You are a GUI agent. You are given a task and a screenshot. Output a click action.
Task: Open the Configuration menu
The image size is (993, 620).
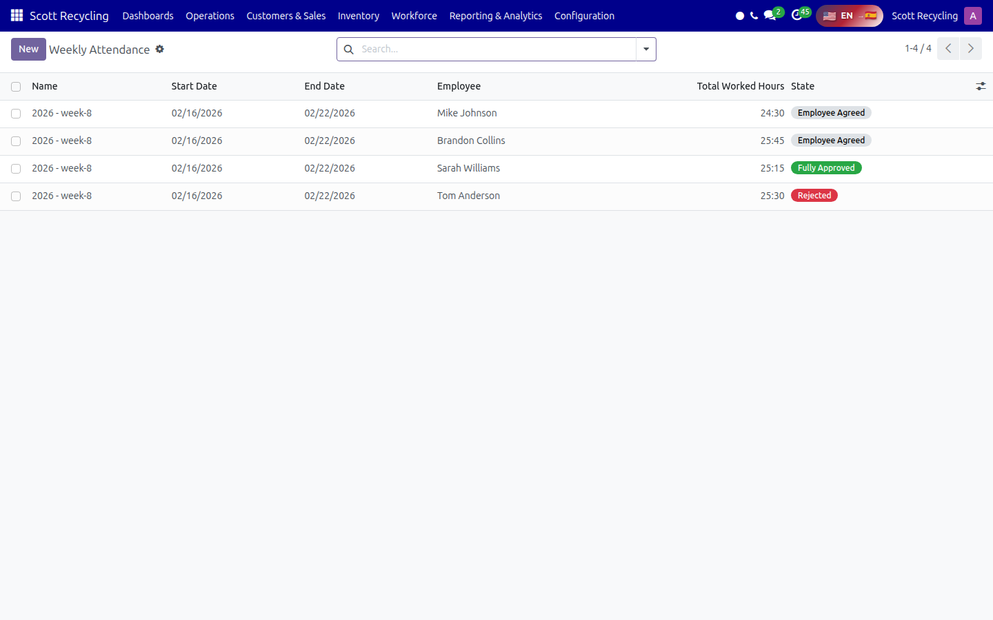point(584,16)
